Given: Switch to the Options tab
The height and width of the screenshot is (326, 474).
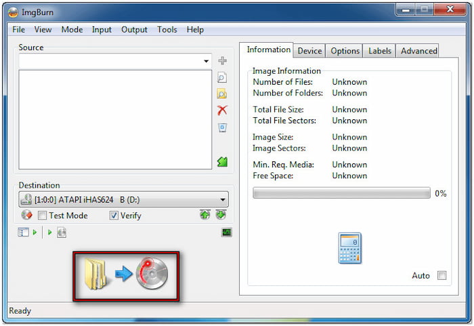Looking at the screenshot, I should tap(345, 51).
